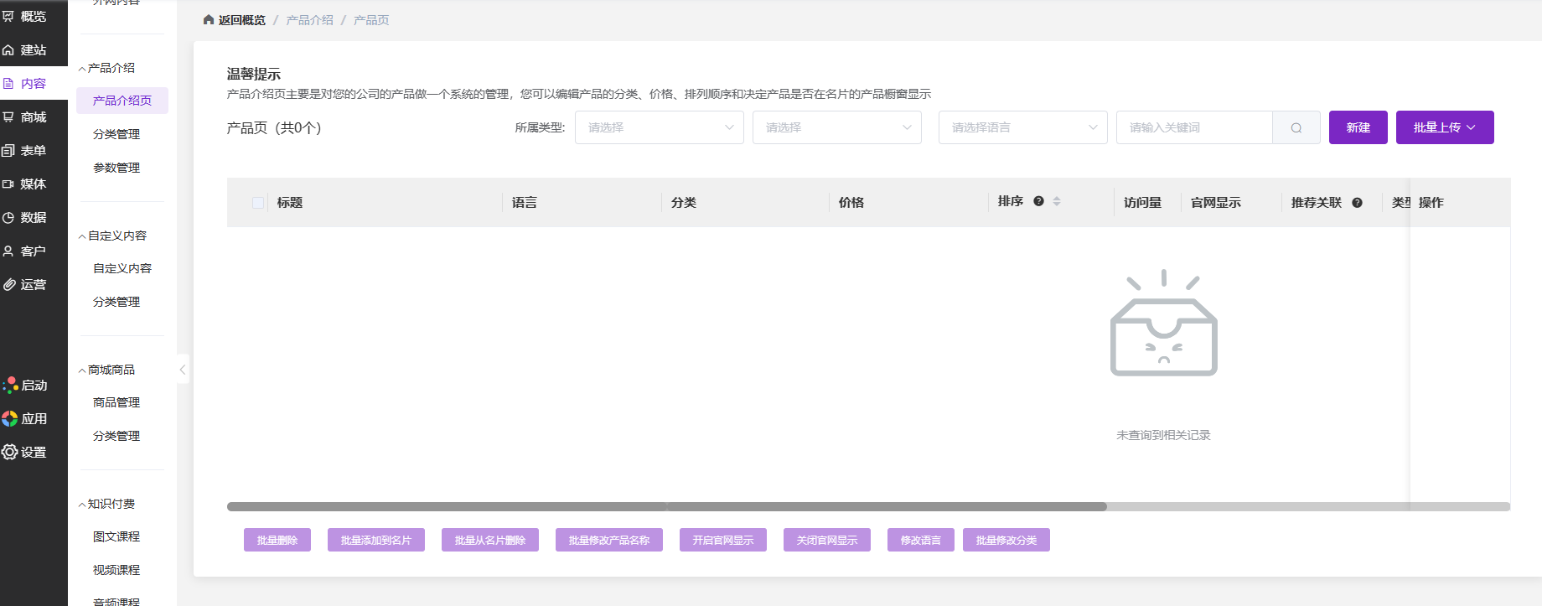This screenshot has width=1542, height=606.
Task: Open the first 所属类型 dropdown
Action: (659, 127)
